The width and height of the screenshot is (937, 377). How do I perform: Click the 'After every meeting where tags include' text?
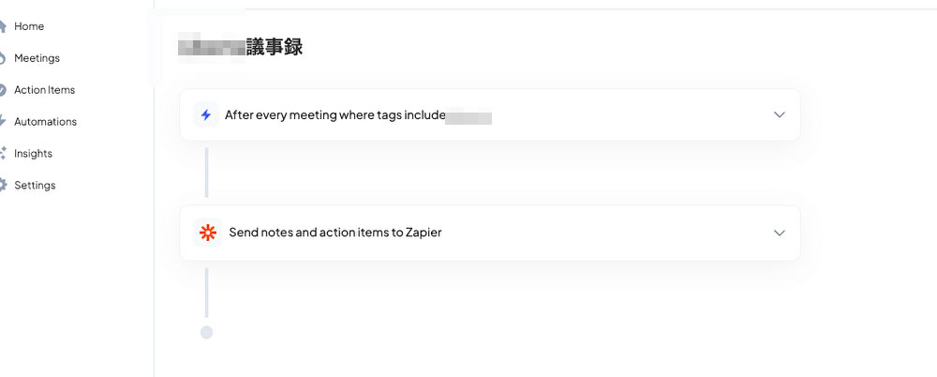coord(335,115)
